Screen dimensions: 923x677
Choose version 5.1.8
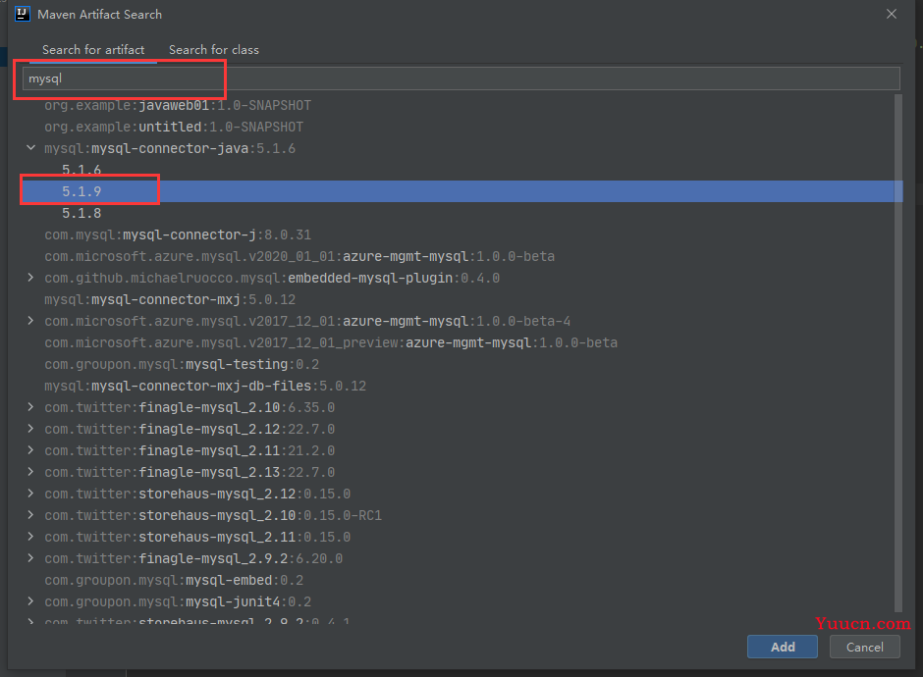pyautogui.click(x=81, y=213)
